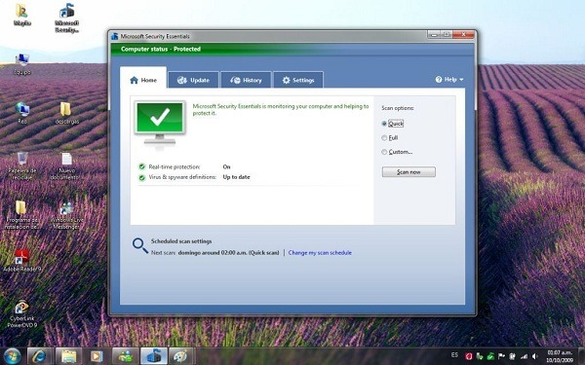Go to the Settings tab
Screen dimensions: 585x365
pyautogui.click(x=298, y=80)
